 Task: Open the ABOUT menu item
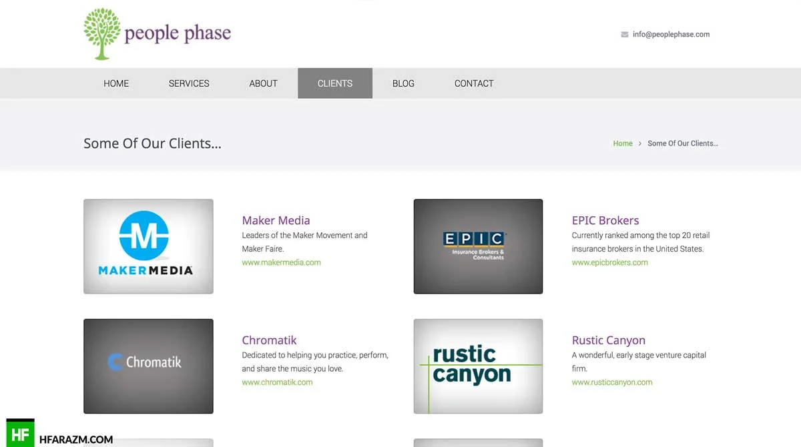(x=263, y=83)
